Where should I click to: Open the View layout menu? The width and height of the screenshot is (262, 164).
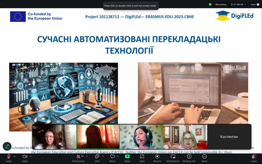pos(254,4)
